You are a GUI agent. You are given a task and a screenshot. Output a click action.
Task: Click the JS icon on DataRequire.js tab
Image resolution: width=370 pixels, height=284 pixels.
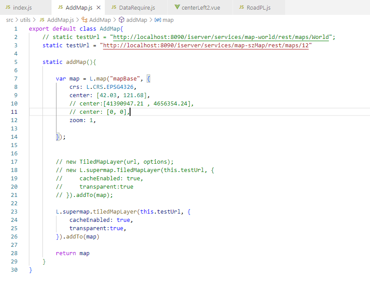tap(114, 7)
